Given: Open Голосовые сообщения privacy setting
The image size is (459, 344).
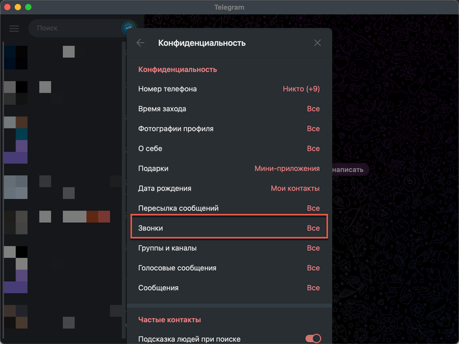Looking at the screenshot, I should pos(230,268).
